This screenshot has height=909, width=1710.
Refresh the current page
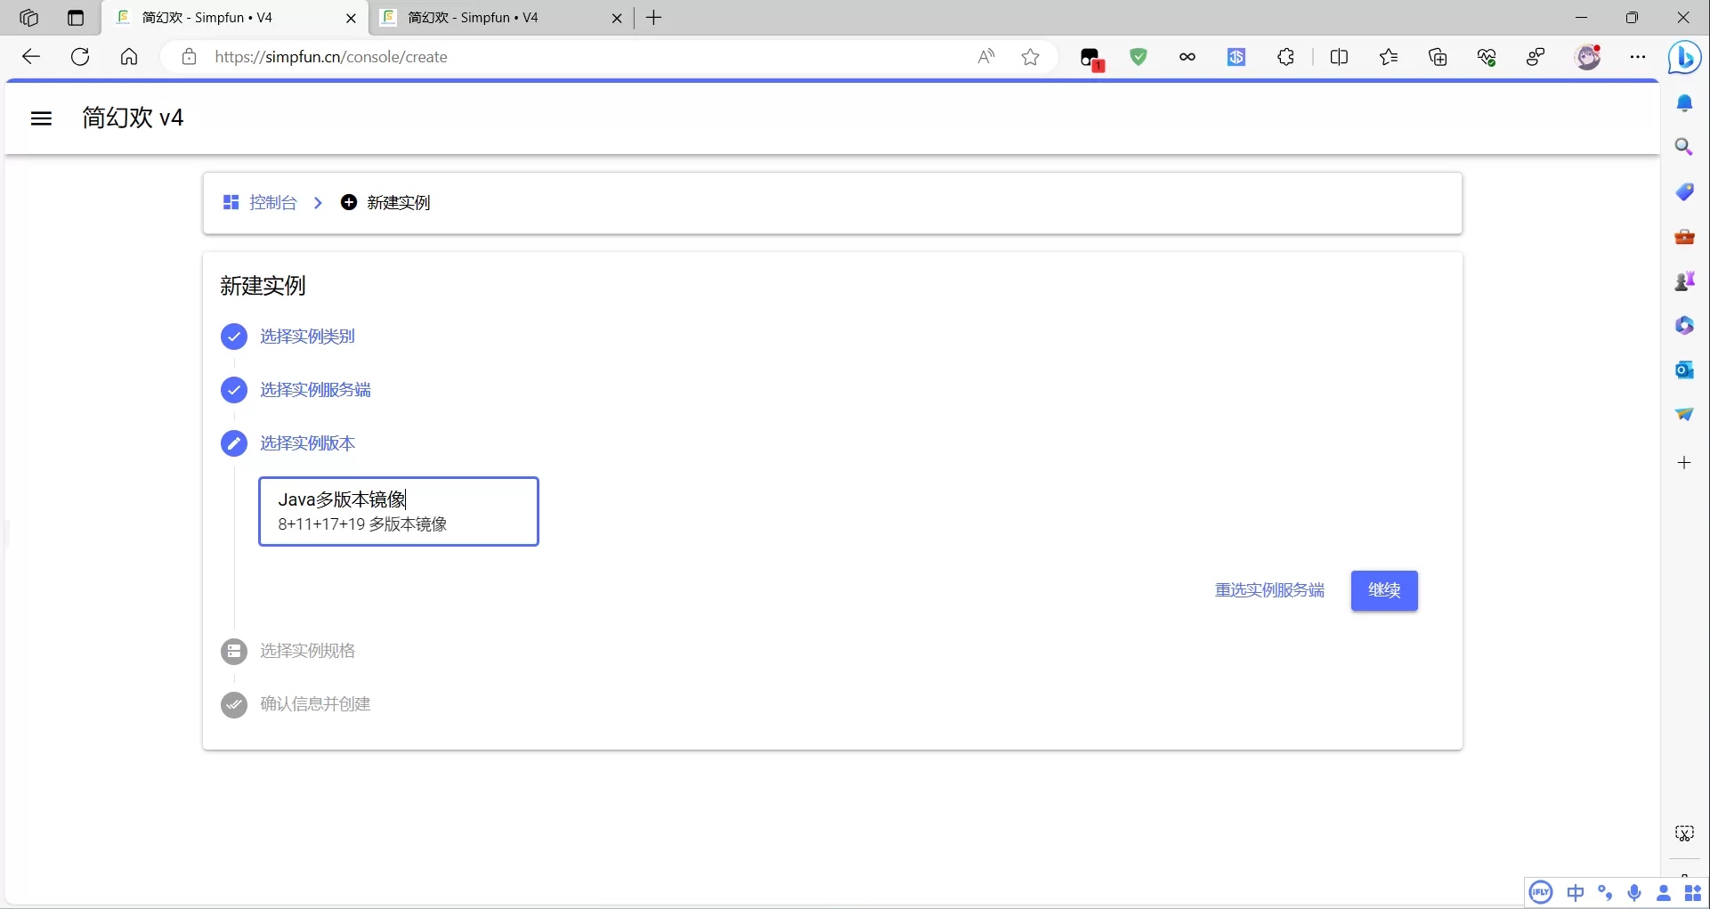pos(80,57)
